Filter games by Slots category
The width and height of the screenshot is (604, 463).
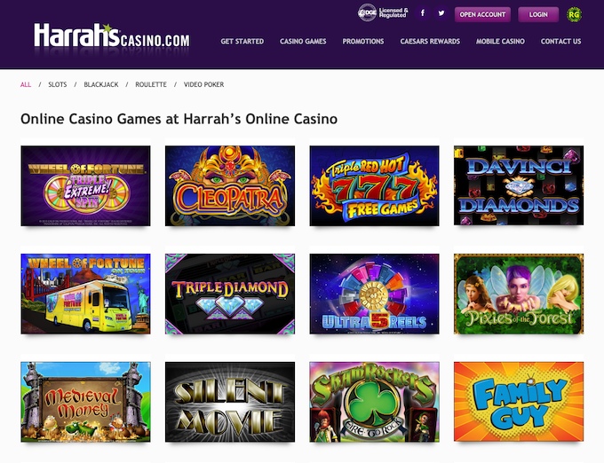coord(58,84)
